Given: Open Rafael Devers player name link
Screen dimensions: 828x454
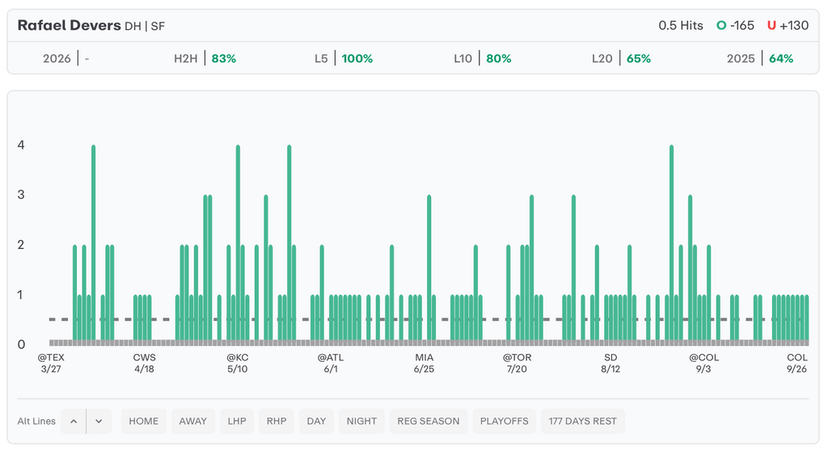Looking at the screenshot, I should (69, 25).
